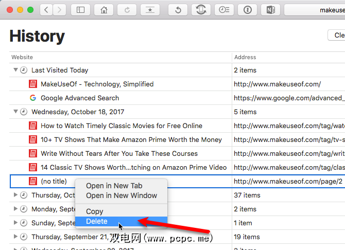Choose Copy in the context menu

95,211
